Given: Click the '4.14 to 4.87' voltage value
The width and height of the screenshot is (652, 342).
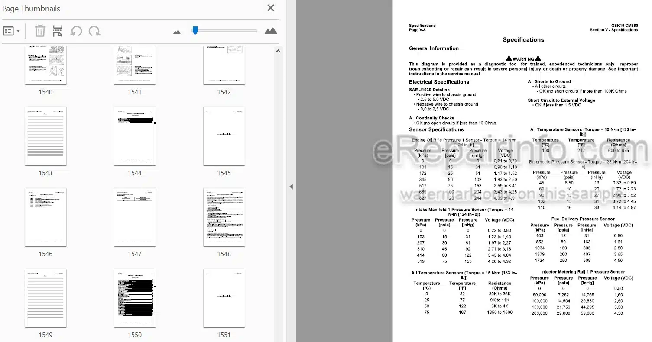Looking at the screenshot, I should tap(624, 208).
